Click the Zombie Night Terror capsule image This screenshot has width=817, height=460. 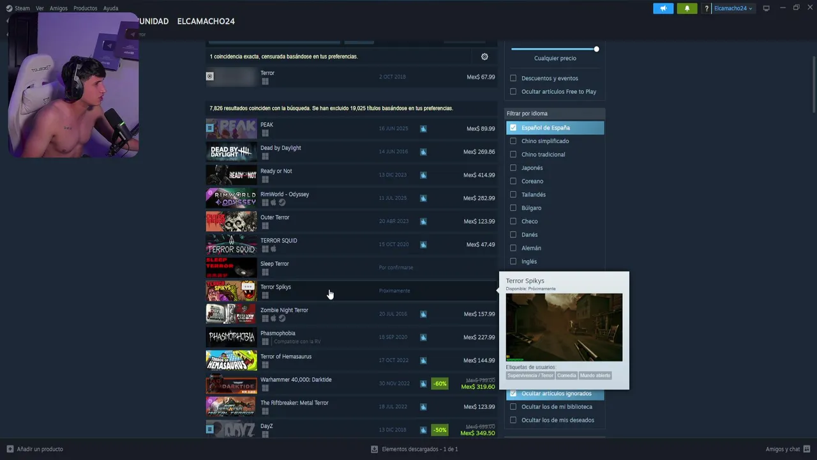point(231,314)
